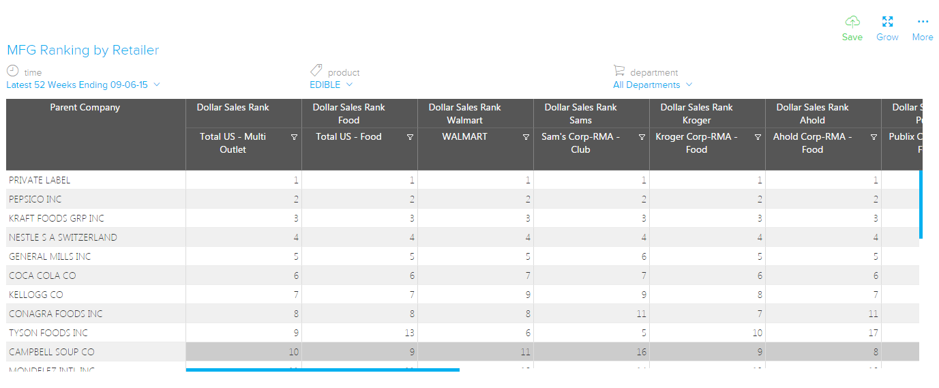Select the PEPSICO INC row label
Screen dimensions: 939x388
(x=35, y=199)
